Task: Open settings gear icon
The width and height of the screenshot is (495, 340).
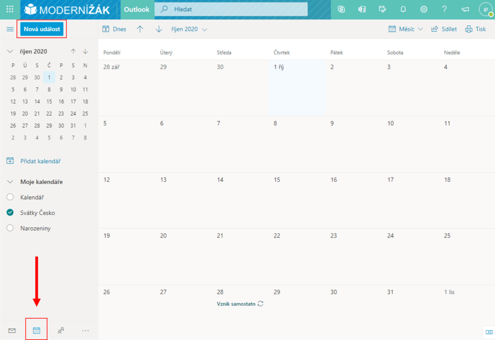Action: [423, 9]
